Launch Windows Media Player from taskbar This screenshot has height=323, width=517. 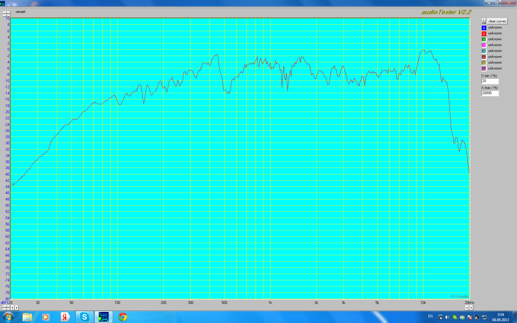[46, 317]
